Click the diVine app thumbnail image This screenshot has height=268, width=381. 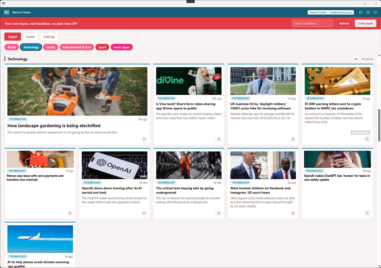point(189,81)
